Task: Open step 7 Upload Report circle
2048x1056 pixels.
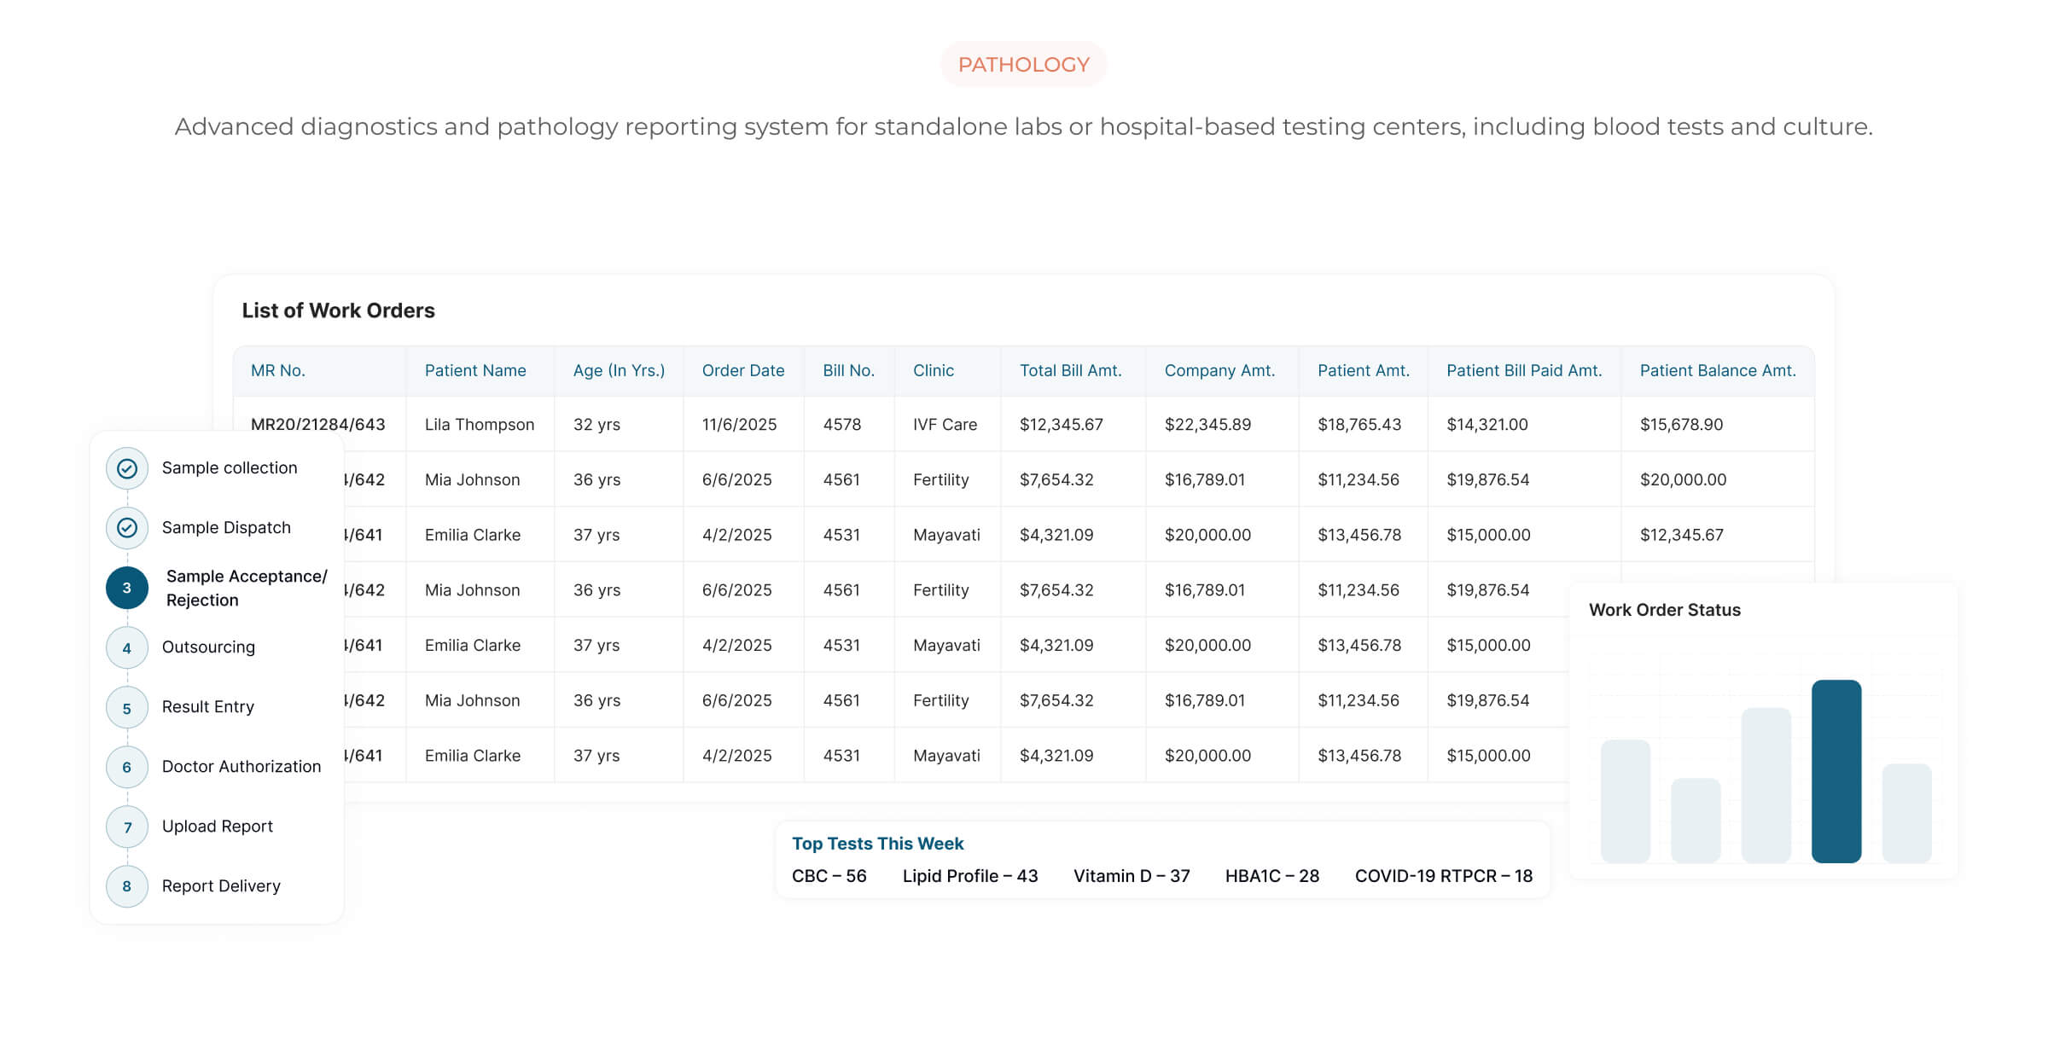Action: pyautogui.click(x=127, y=827)
